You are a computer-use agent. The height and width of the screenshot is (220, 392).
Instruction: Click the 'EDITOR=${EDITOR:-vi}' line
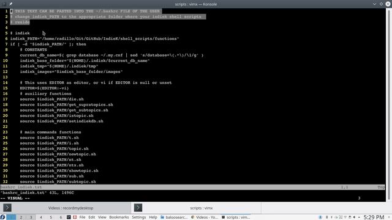[44, 88]
